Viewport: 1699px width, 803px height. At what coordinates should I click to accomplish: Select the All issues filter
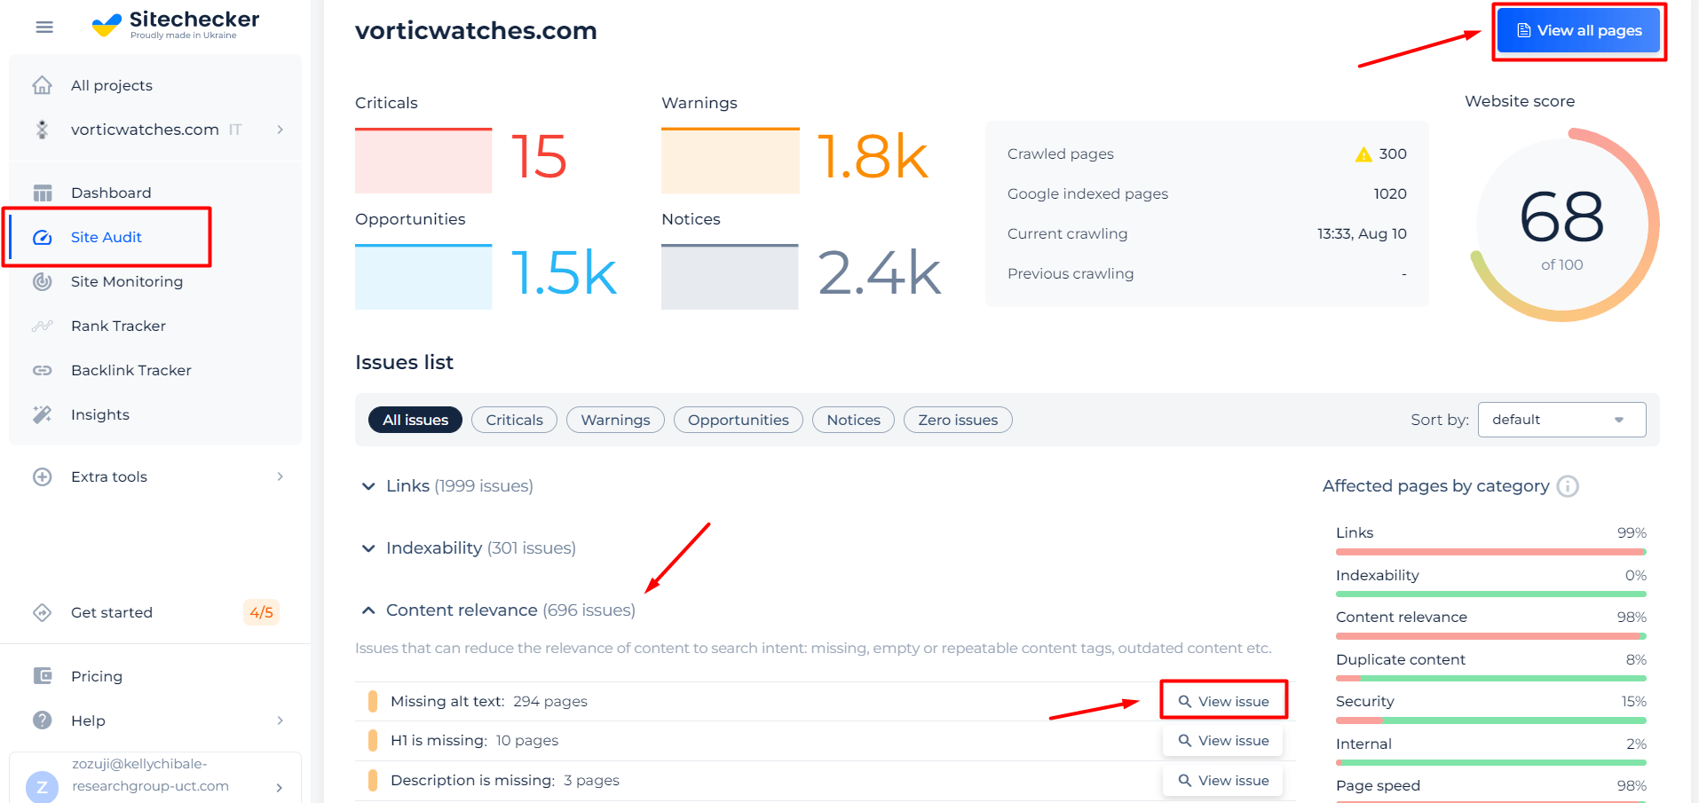pos(415,420)
